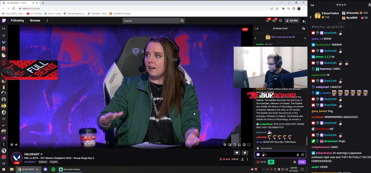Open Stream Chat community users list
The width and height of the screenshot is (371, 173).
pyautogui.click(x=303, y=29)
